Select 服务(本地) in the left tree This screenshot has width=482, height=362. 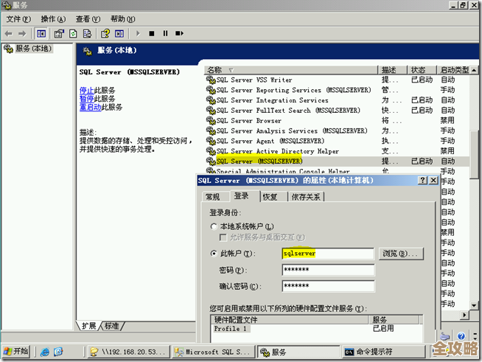coord(28,49)
